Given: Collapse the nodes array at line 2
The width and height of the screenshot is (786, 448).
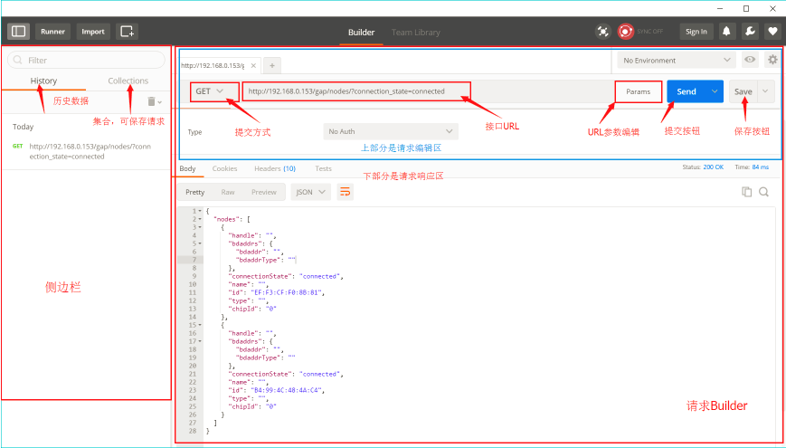Looking at the screenshot, I should (198, 219).
